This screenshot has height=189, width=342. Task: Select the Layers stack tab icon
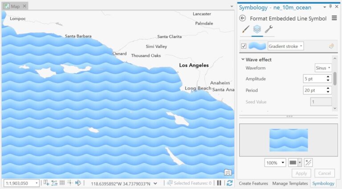257,29
